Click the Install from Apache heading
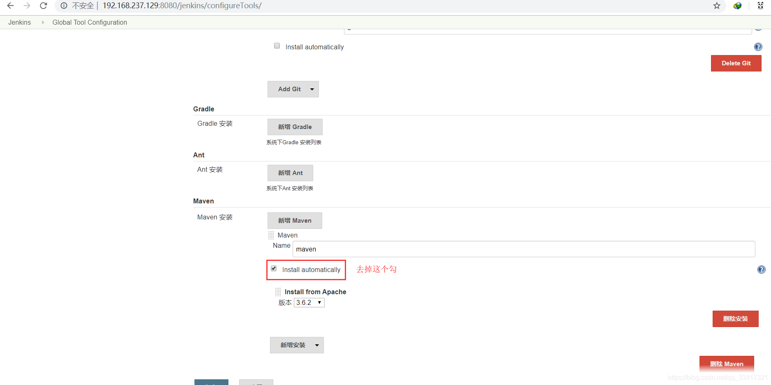 315,292
